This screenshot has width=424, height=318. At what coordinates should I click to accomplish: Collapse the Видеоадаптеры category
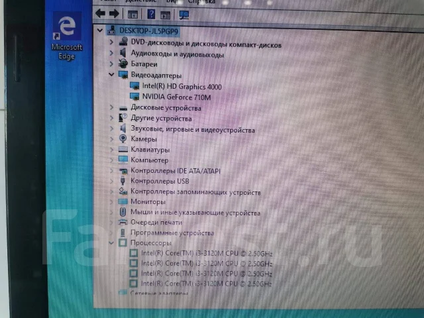tap(111, 74)
